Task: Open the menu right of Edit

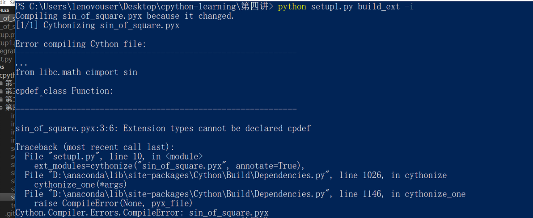Action: [x=12, y=2]
